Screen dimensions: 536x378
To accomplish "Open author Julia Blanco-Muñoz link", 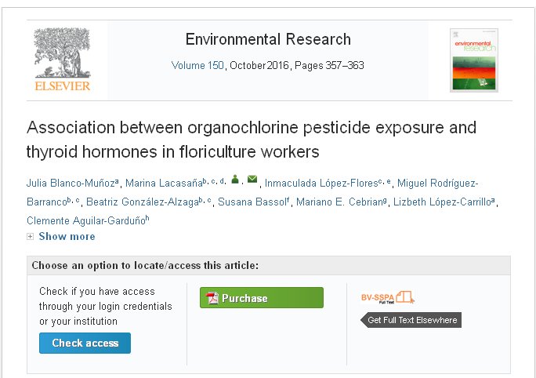I will (71, 184).
